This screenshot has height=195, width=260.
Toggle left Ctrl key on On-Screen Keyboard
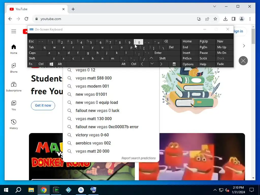[x=41, y=64]
